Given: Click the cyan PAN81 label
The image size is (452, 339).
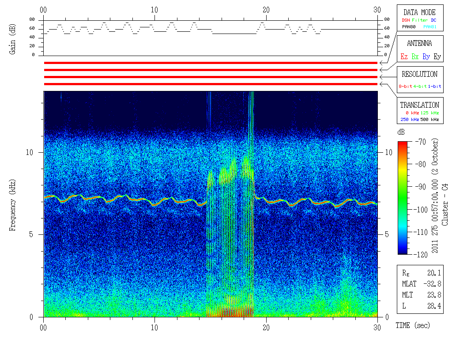Looking at the screenshot, I should [430, 27].
